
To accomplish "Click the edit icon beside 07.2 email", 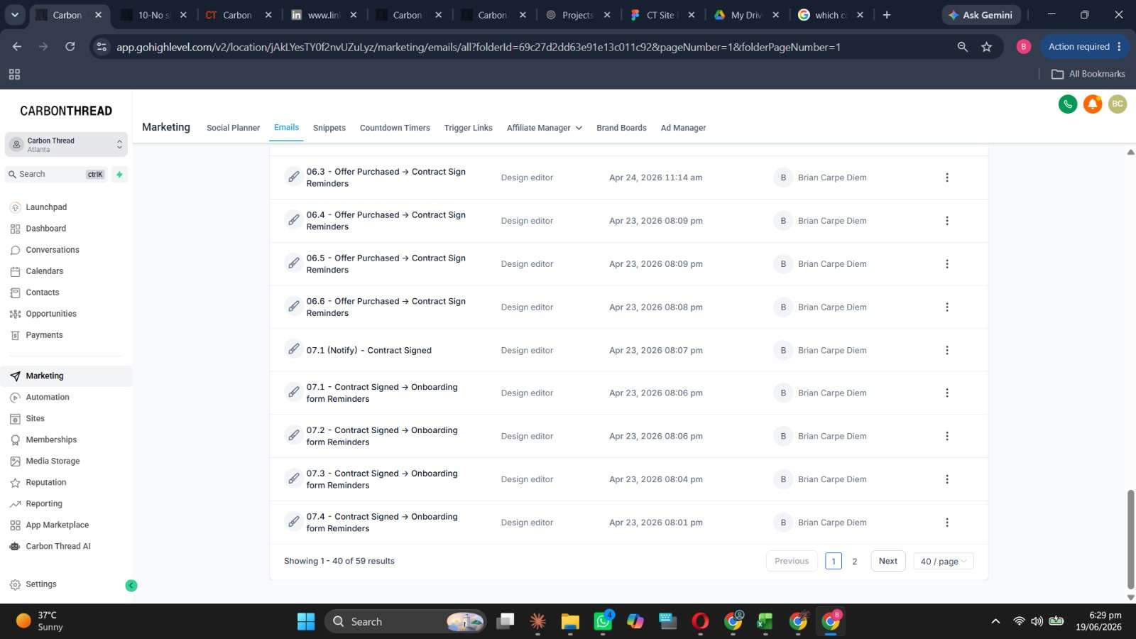I will click(x=293, y=435).
